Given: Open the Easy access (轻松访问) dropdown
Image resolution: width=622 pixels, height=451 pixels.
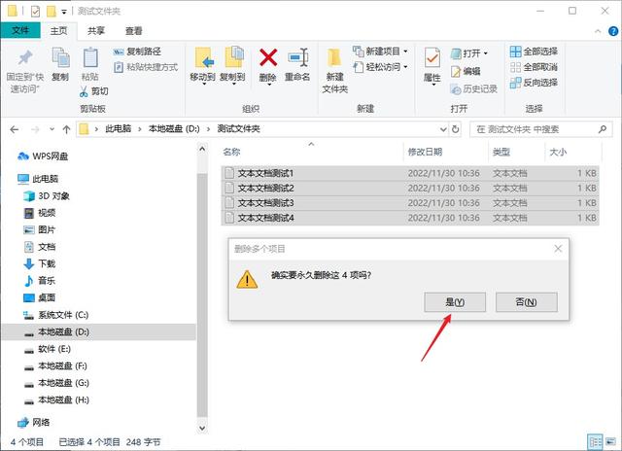Looking at the screenshot, I should 380,67.
